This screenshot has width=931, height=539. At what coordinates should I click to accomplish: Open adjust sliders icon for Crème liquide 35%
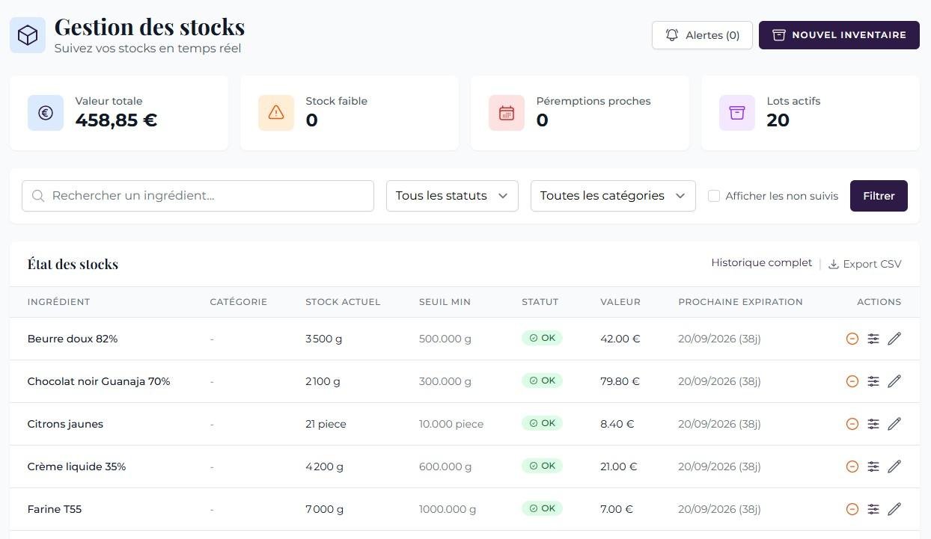click(x=873, y=466)
